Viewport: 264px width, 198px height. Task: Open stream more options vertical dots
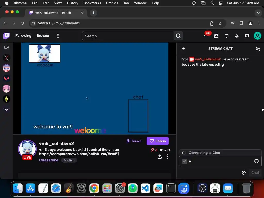(x=167, y=156)
